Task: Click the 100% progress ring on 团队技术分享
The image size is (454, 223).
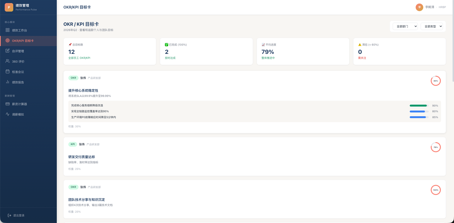Action: pos(436,190)
